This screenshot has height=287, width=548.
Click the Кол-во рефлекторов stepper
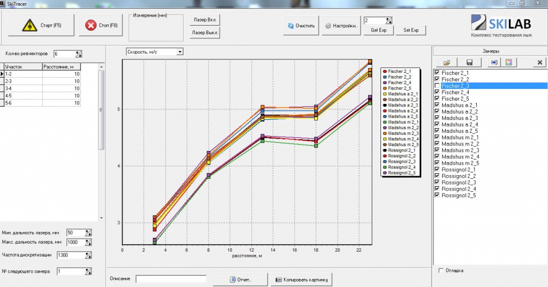[x=79, y=54]
